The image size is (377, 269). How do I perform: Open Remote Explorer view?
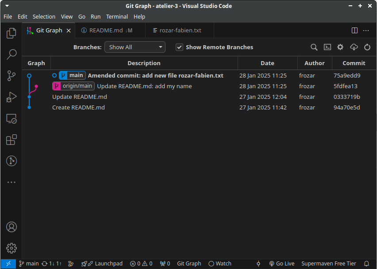coord(12,118)
